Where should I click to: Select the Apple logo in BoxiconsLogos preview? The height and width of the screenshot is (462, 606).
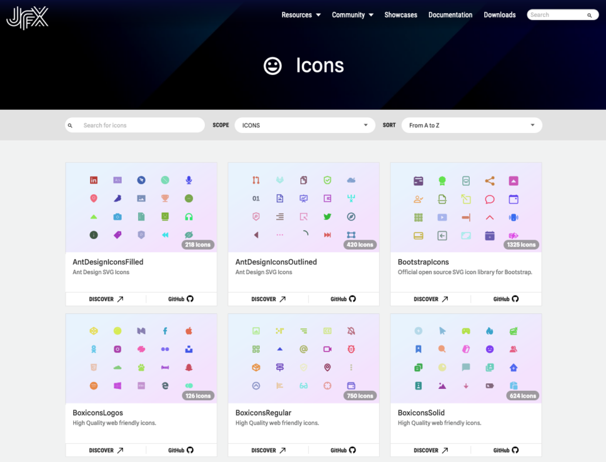click(189, 331)
